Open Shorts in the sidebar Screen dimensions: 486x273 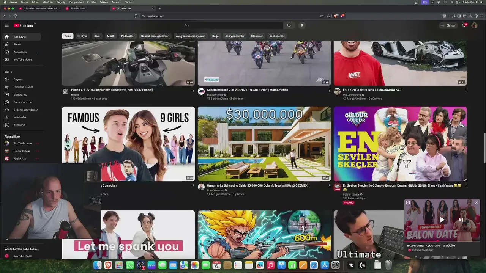tap(22, 44)
